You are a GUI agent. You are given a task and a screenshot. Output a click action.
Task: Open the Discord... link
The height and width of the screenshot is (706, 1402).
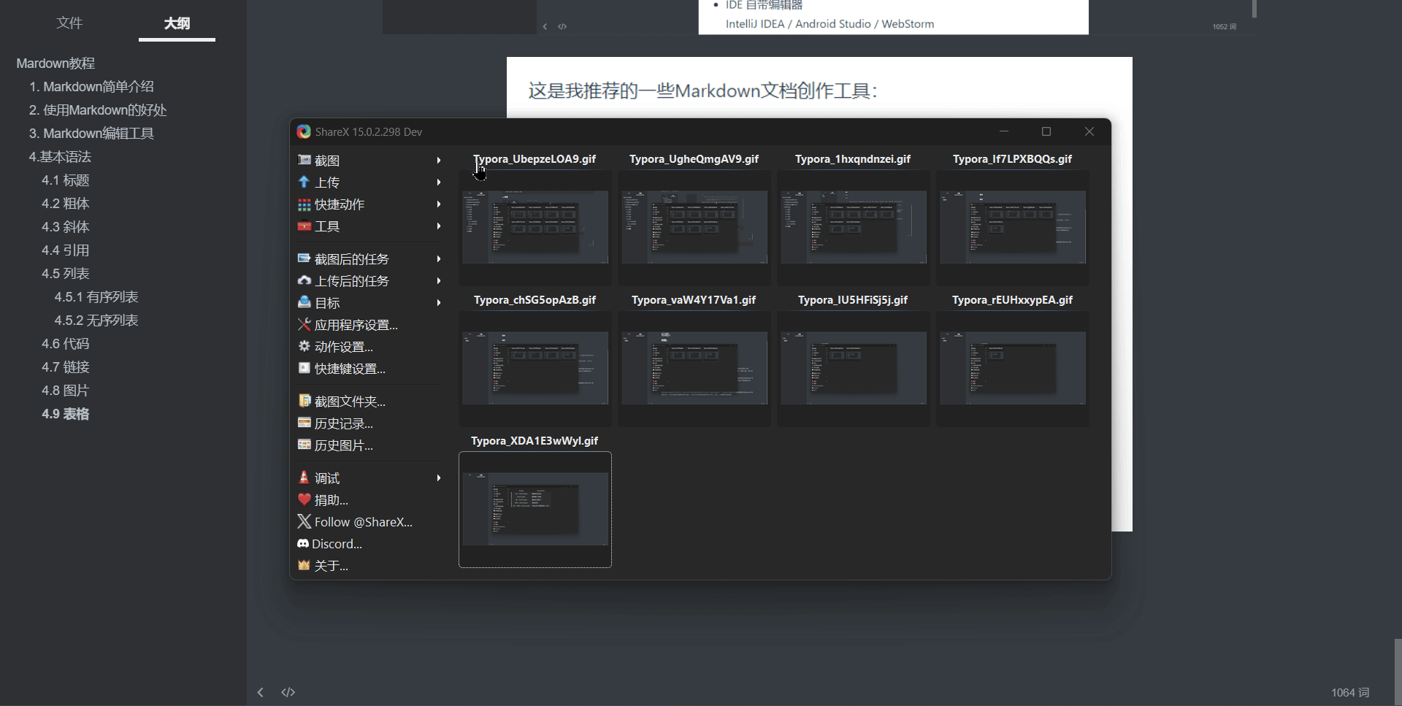pos(337,544)
